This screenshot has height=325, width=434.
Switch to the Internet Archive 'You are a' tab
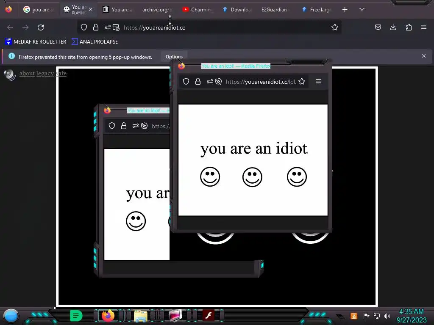[118, 10]
